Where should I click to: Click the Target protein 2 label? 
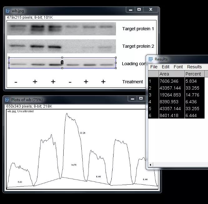[x=138, y=46]
